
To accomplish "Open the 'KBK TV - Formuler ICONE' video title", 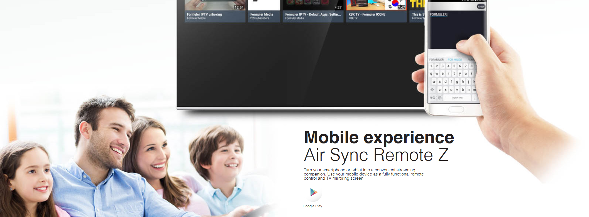I will point(367,14).
